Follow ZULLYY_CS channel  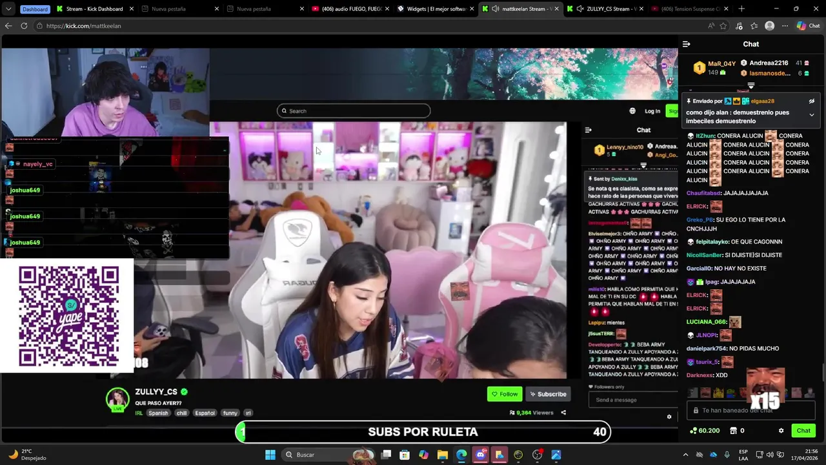(505, 394)
